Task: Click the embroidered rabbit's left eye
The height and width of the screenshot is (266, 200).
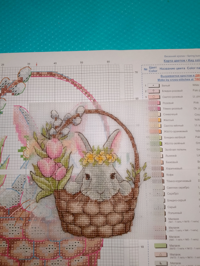Action: click(x=88, y=176)
